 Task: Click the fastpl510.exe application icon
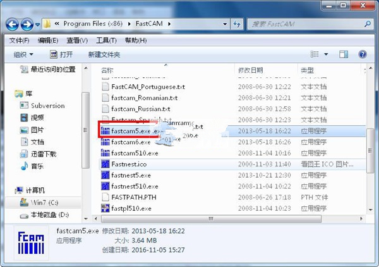coord(105,208)
